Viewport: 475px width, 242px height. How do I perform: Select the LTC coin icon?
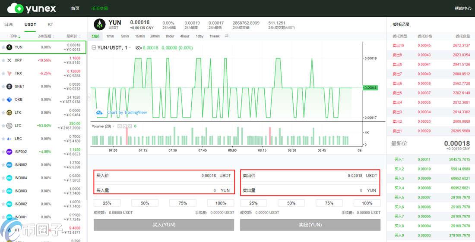click(x=9, y=126)
